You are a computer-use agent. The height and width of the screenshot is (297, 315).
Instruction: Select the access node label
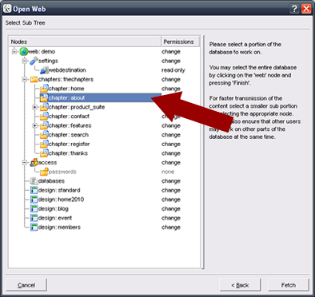pos(48,162)
